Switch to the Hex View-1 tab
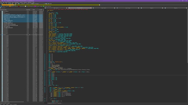This screenshot has width=188, height=105. click(x=104, y=8)
